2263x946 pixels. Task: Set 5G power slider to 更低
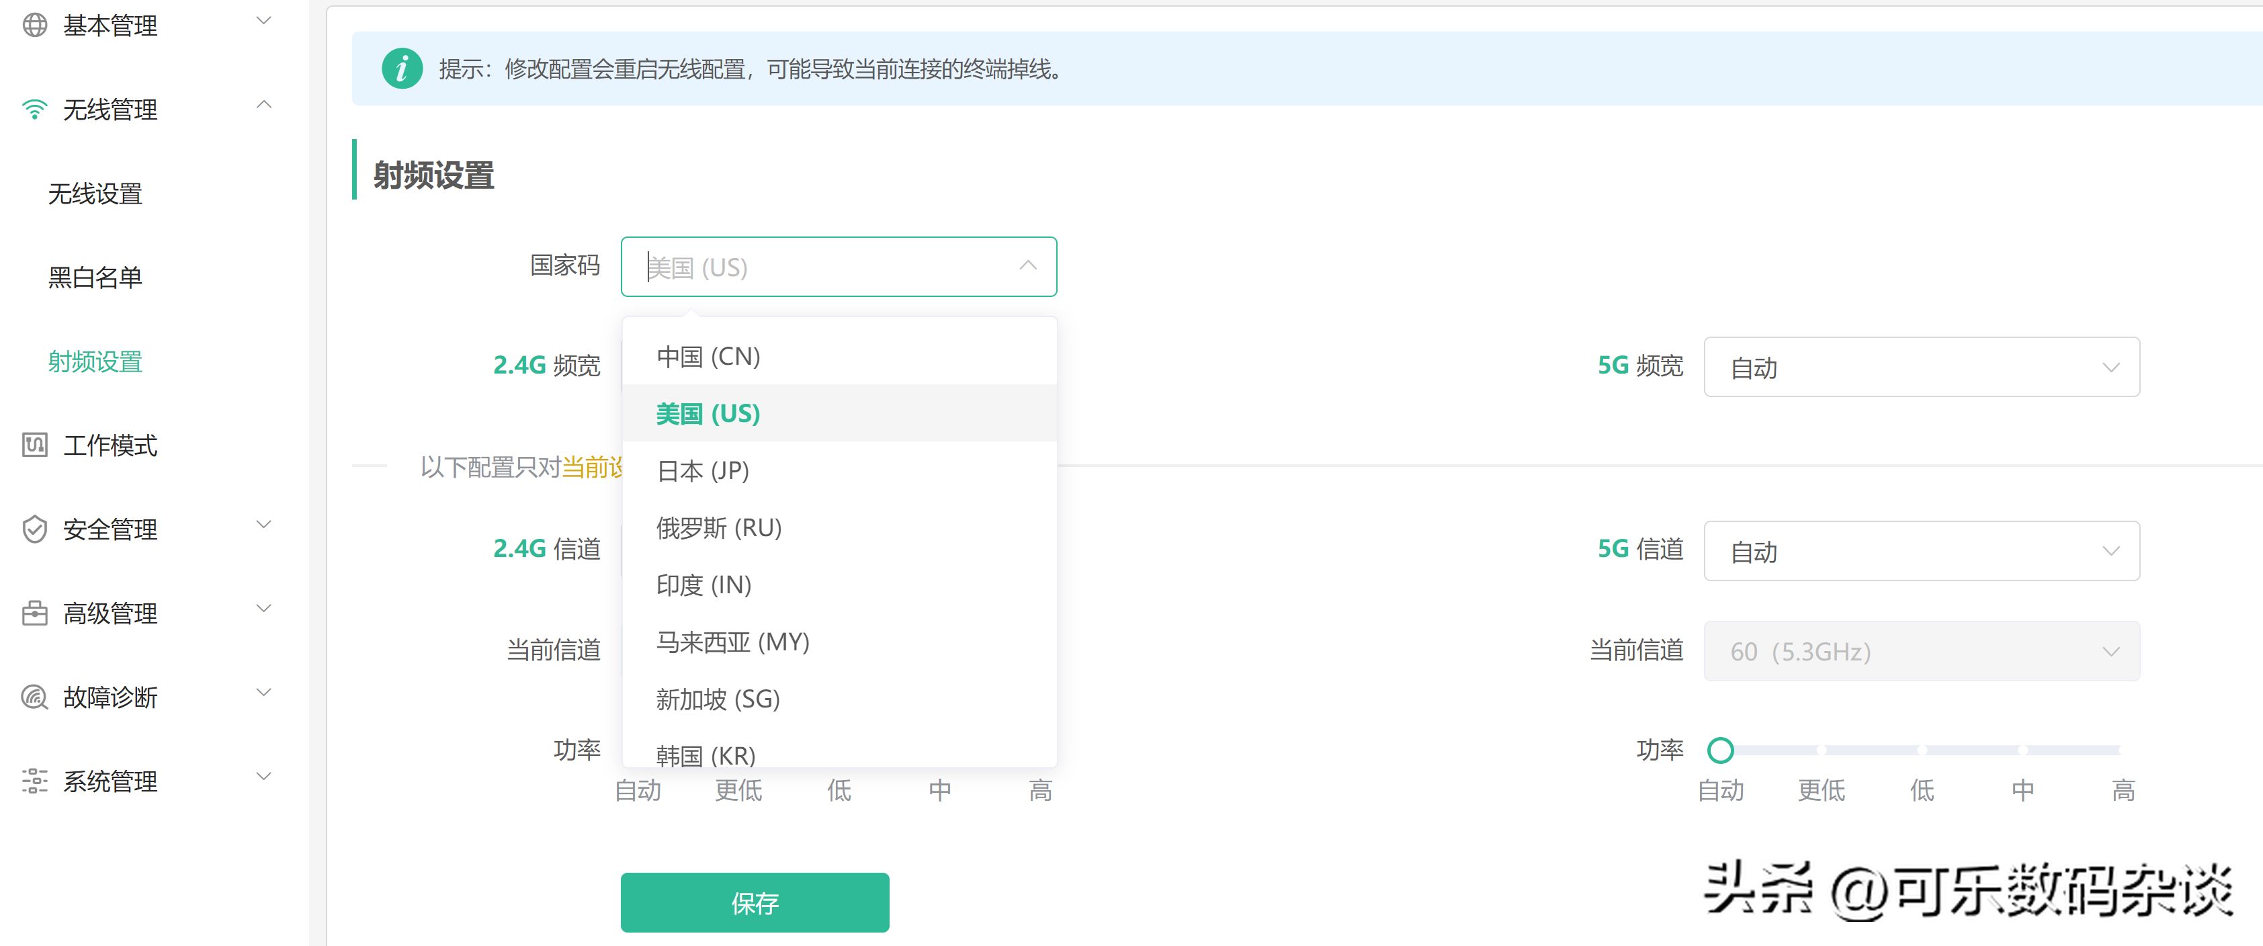pos(1821,750)
